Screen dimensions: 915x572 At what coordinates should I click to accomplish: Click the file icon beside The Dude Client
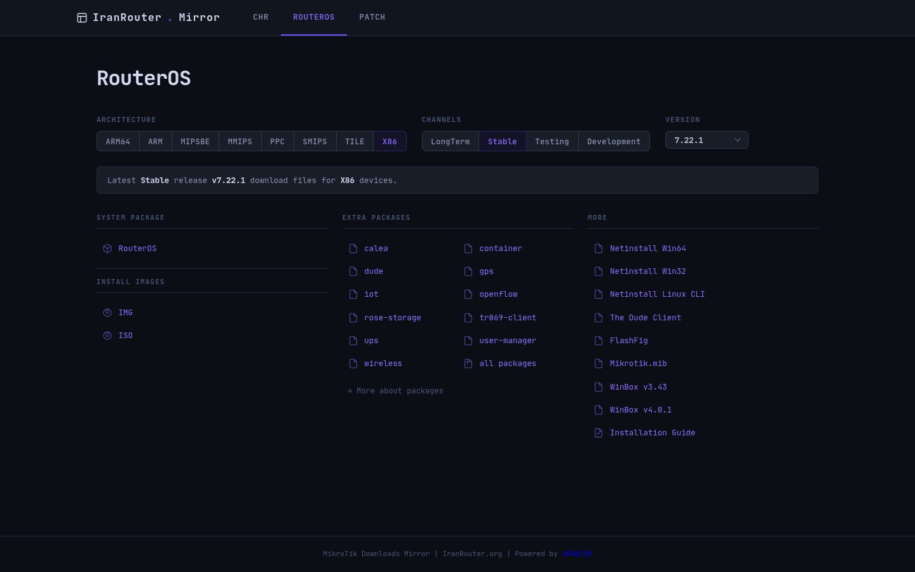click(x=599, y=318)
